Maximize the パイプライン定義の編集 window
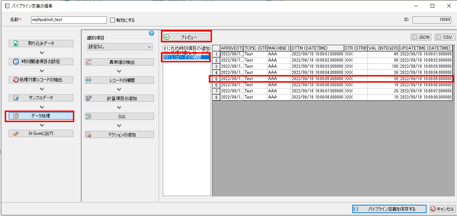This screenshot has width=457, height=216. (432, 6)
